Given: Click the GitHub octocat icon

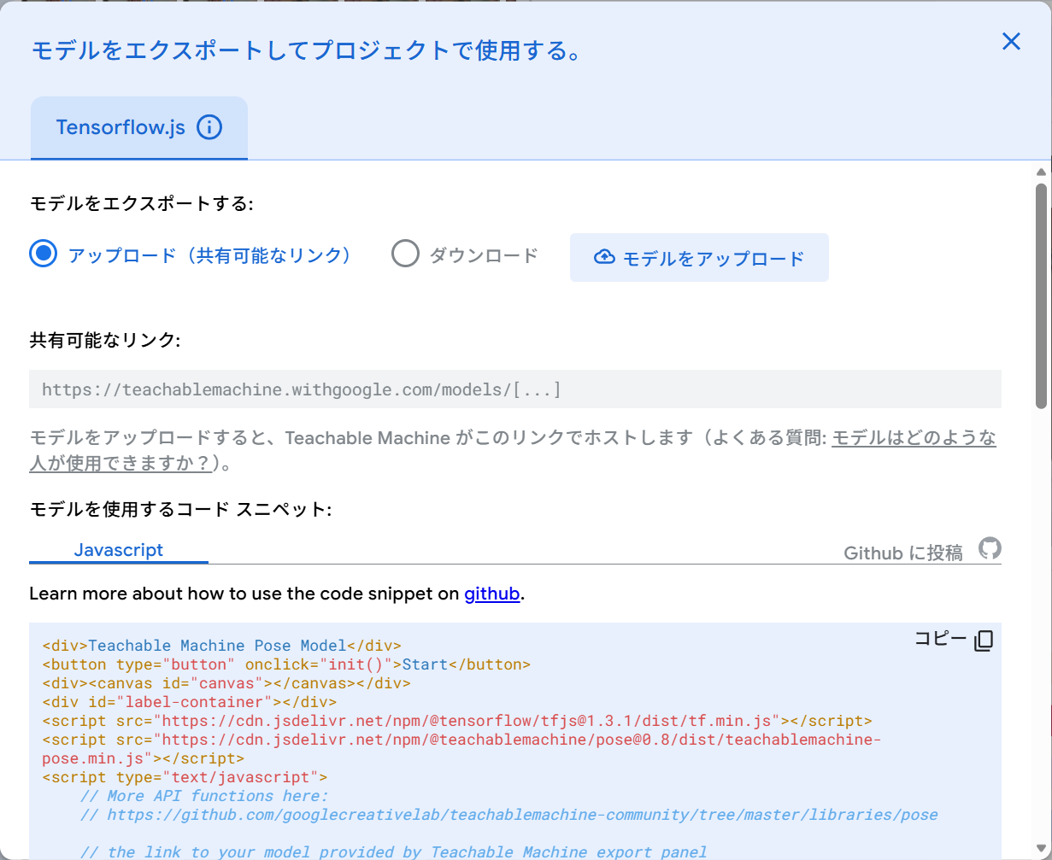Looking at the screenshot, I should click(990, 549).
